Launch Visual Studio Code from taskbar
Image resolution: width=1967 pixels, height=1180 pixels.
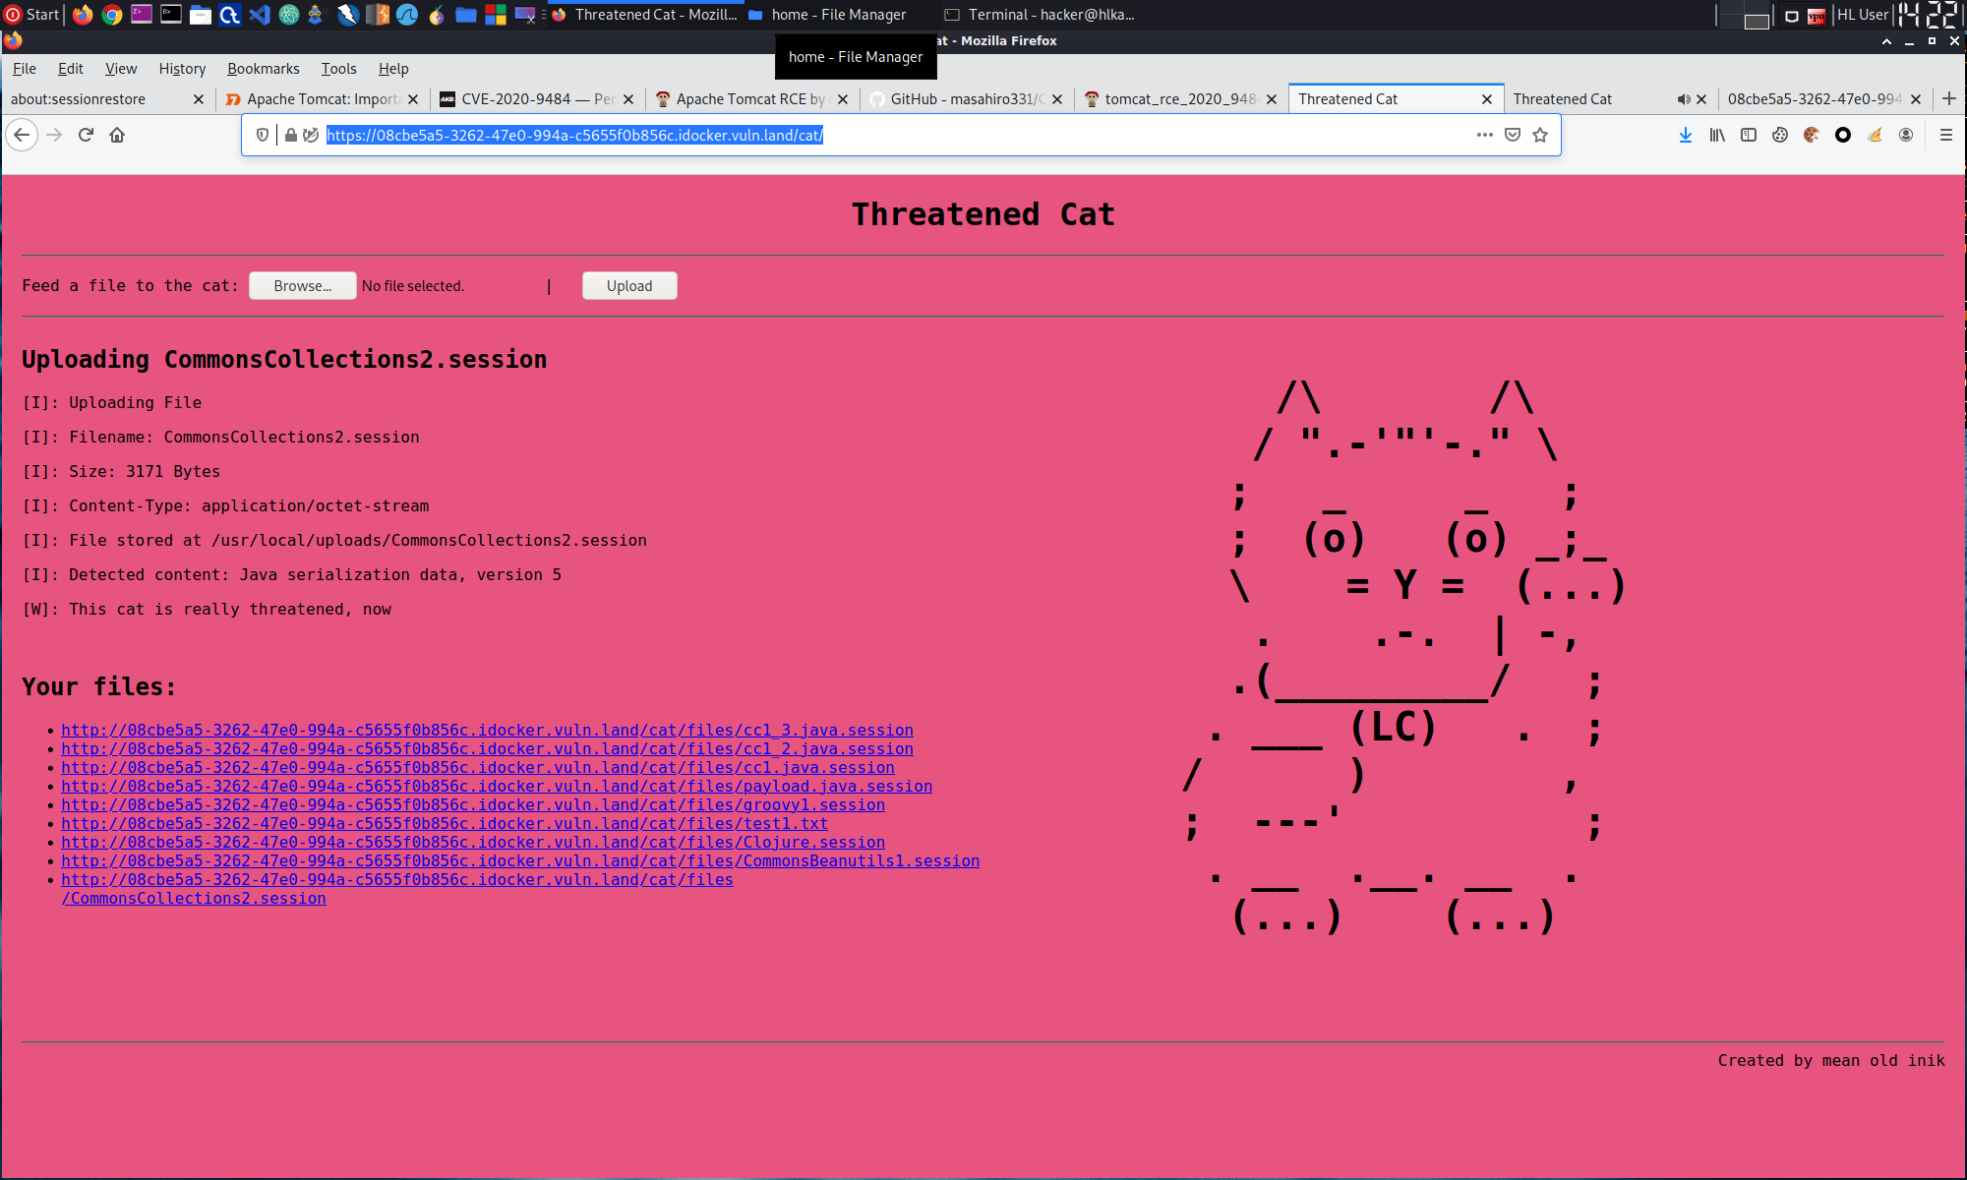[260, 14]
